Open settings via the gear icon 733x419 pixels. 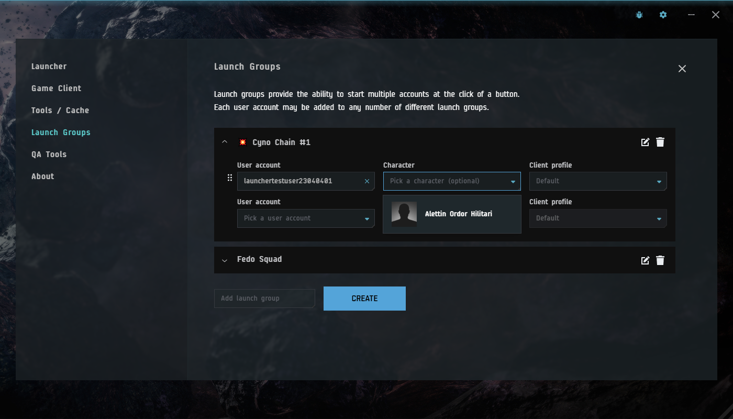[663, 15]
